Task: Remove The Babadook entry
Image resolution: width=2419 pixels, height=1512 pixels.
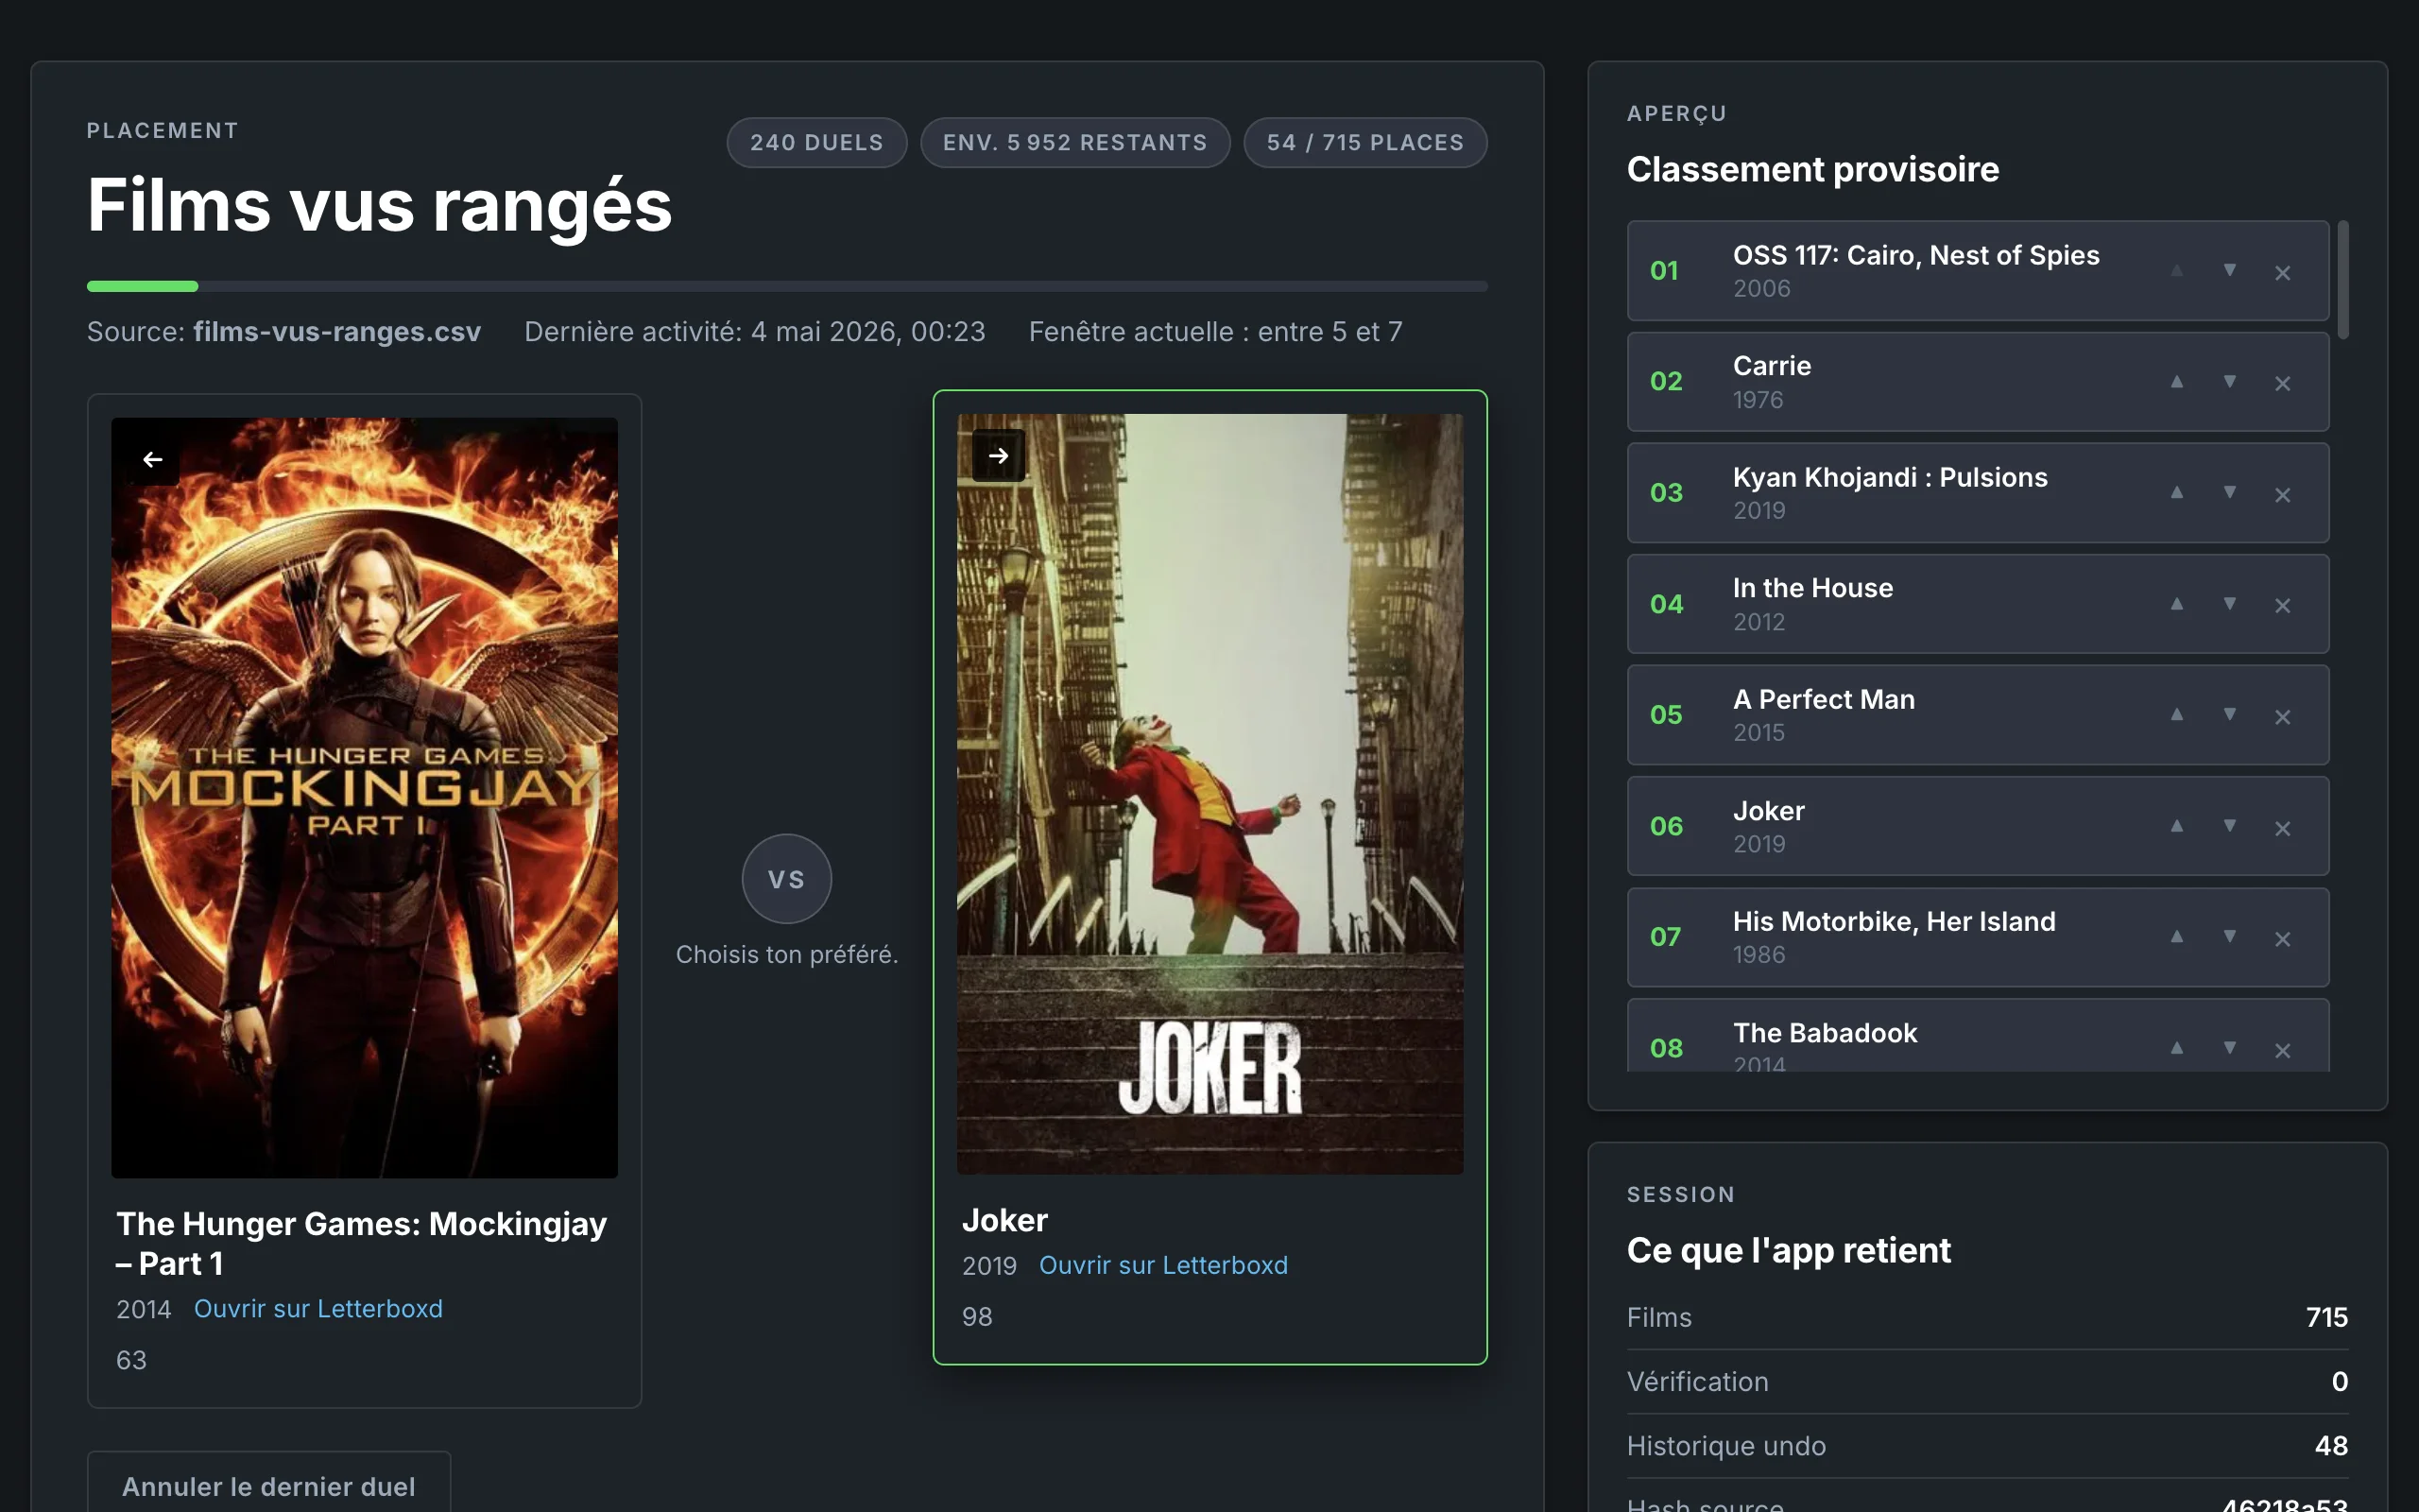Action: [2282, 1049]
